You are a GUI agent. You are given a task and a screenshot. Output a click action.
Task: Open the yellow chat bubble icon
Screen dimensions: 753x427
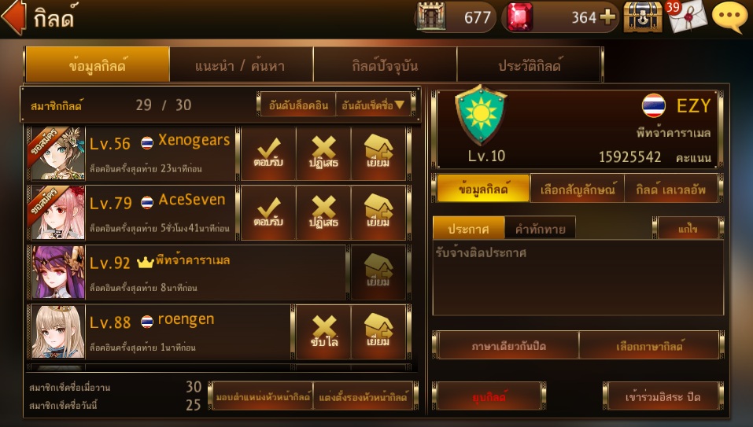click(x=729, y=17)
